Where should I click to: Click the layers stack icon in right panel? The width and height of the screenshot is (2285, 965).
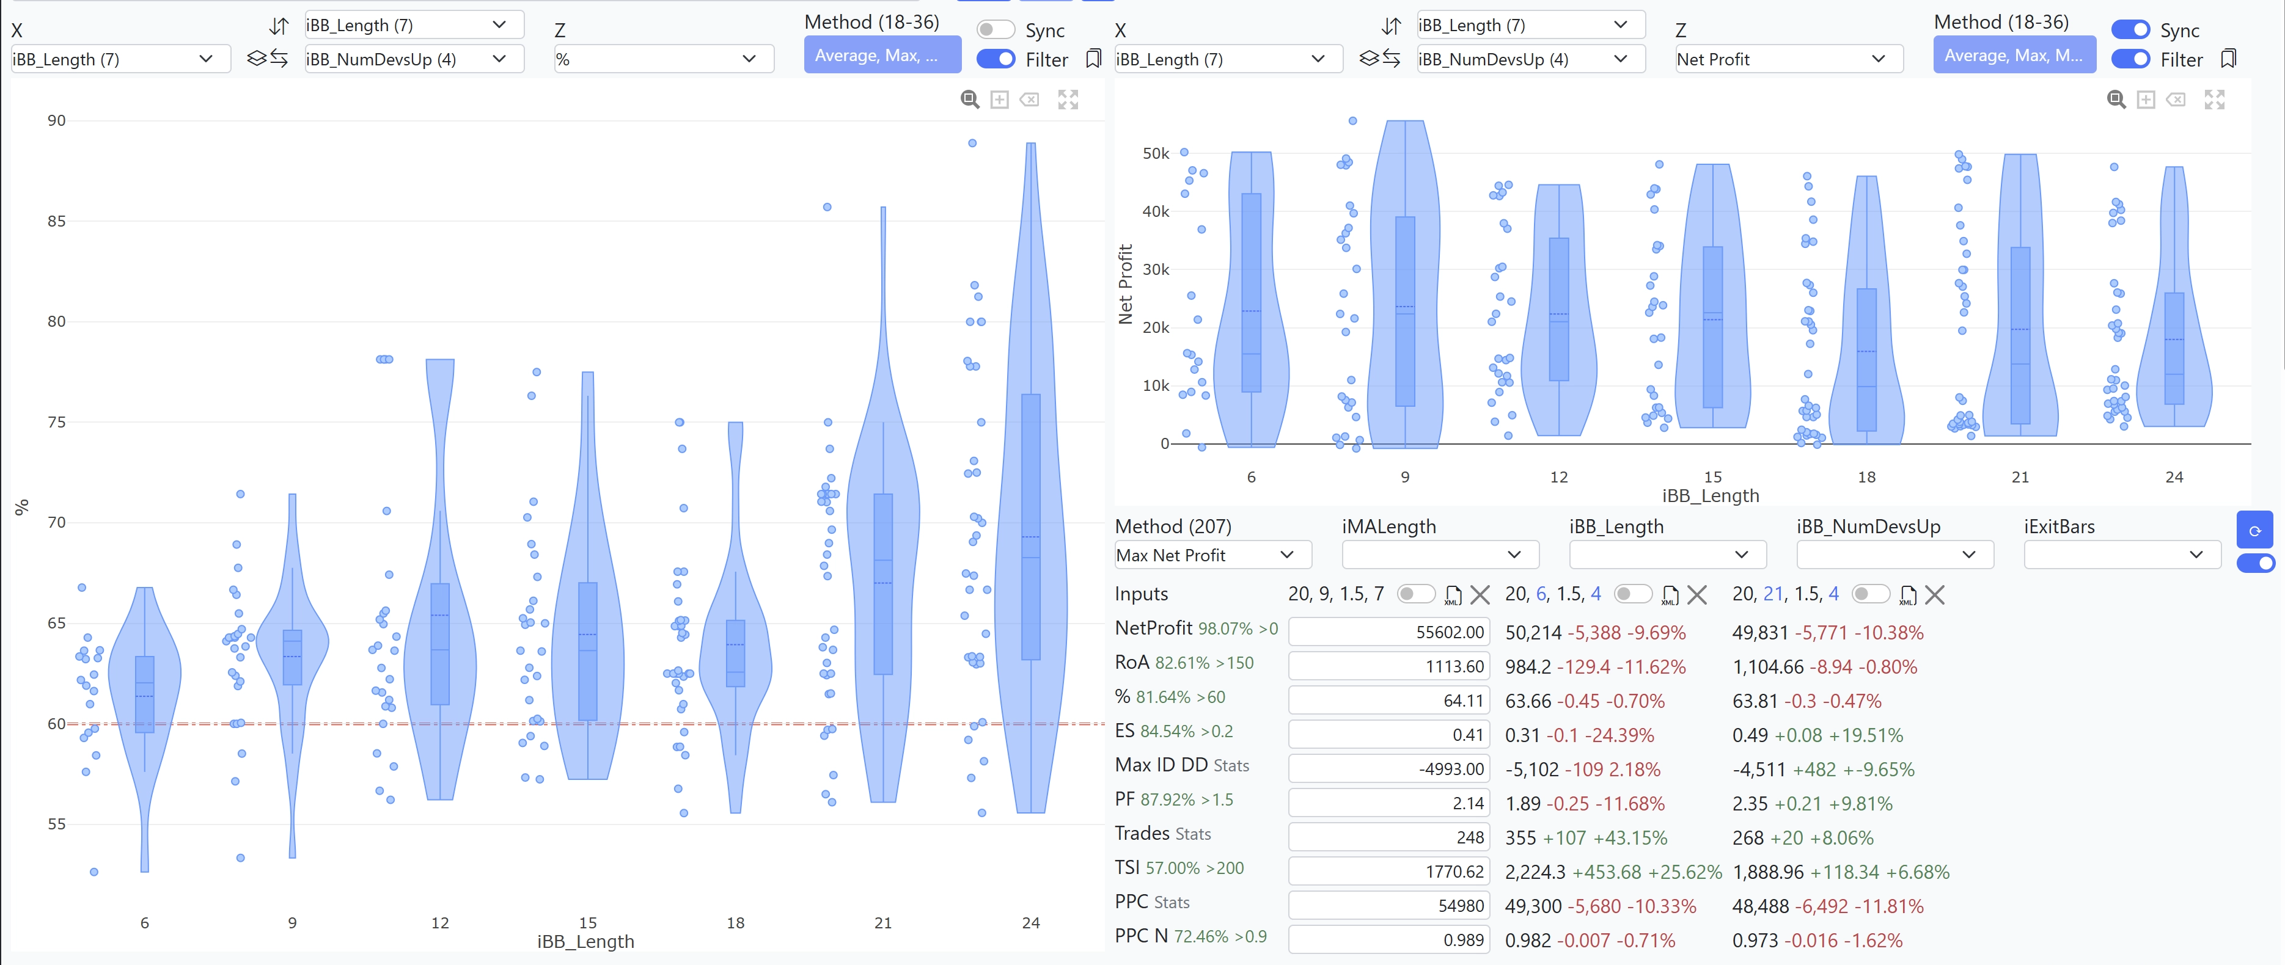coord(1369,59)
